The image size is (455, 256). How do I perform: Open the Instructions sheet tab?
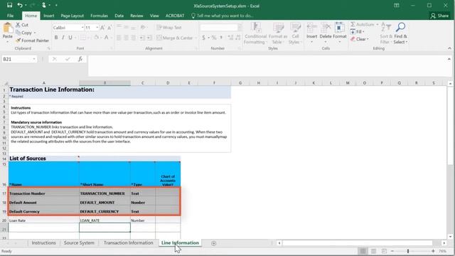tap(43, 243)
